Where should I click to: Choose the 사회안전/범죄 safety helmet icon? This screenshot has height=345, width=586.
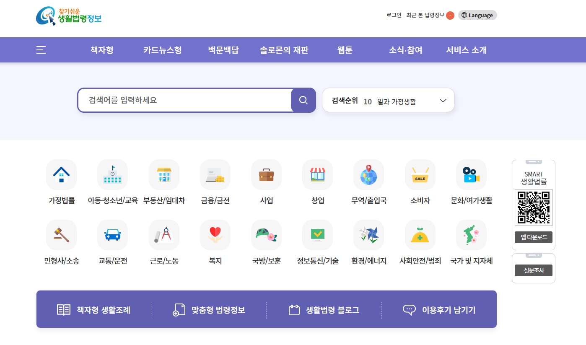[420, 235]
